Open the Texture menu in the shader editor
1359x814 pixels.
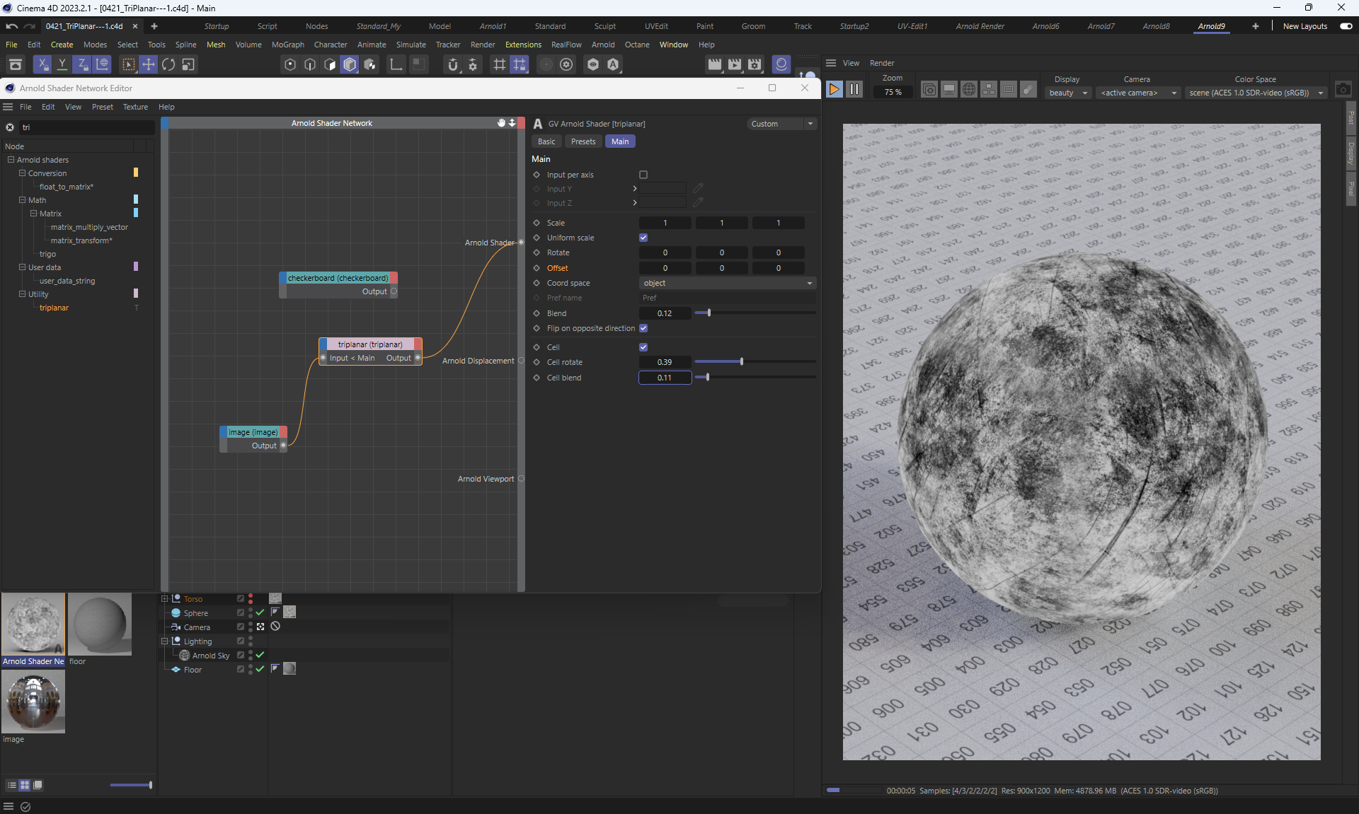point(135,107)
